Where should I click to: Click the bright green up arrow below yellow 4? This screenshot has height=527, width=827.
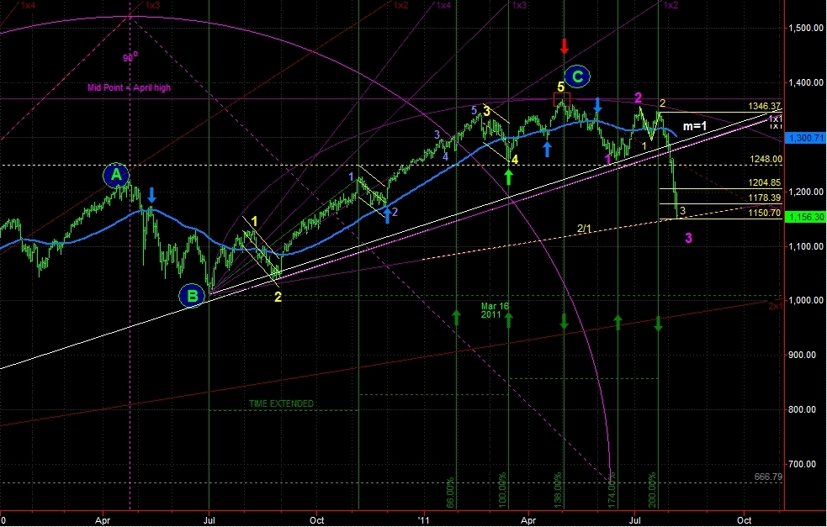coord(509,177)
